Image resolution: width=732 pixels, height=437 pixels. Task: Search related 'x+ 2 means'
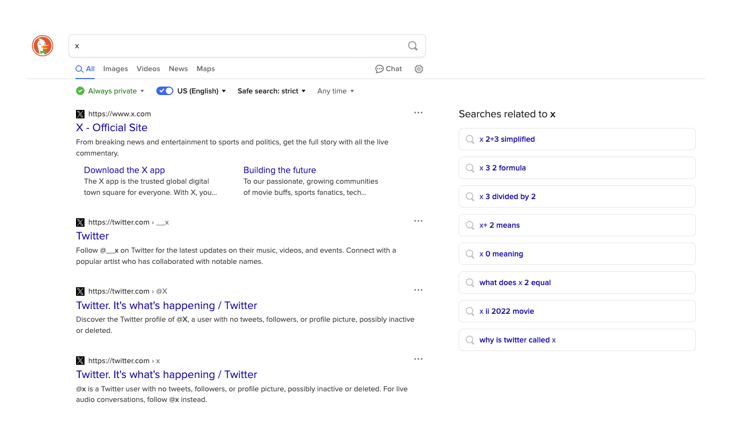577,225
